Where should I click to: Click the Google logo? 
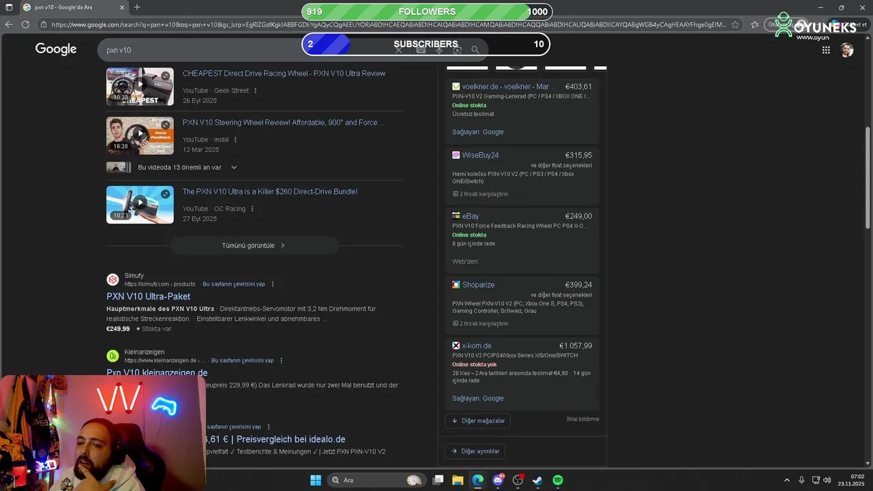point(56,49)
